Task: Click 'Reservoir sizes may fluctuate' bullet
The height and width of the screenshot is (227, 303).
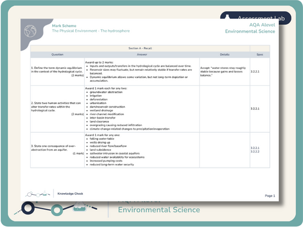Action: point(141,71)
